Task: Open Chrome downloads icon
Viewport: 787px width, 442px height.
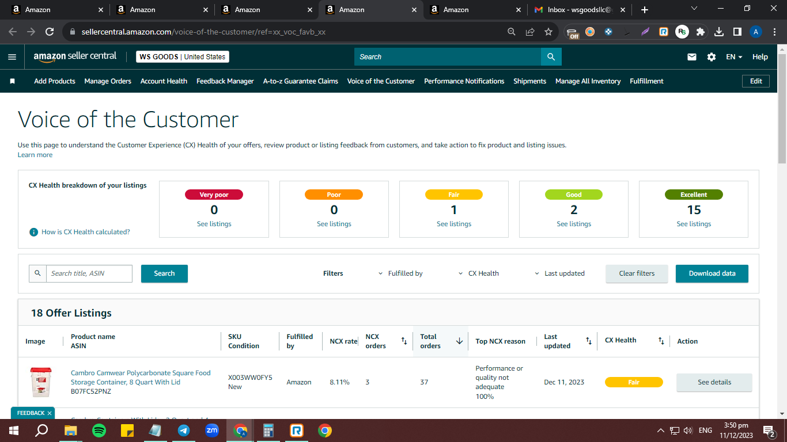Action: [x=719, y=32]
